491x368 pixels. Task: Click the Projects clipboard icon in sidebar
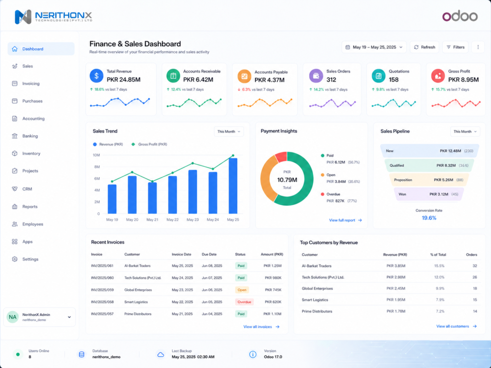point(15,171)
